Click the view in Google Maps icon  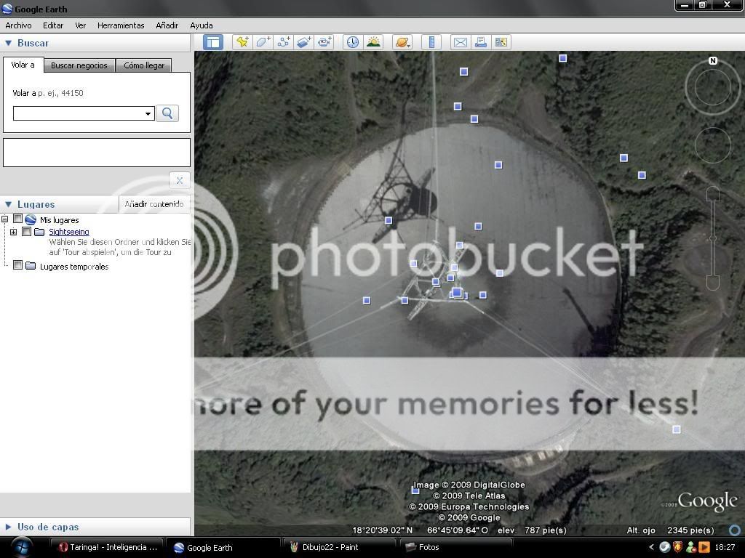501,42
